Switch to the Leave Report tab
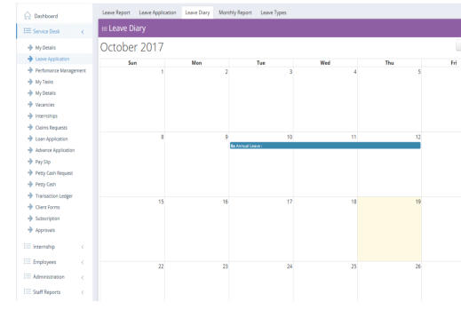Image resolution: width=461 pixels, height=326 pixels. point(116,12)
